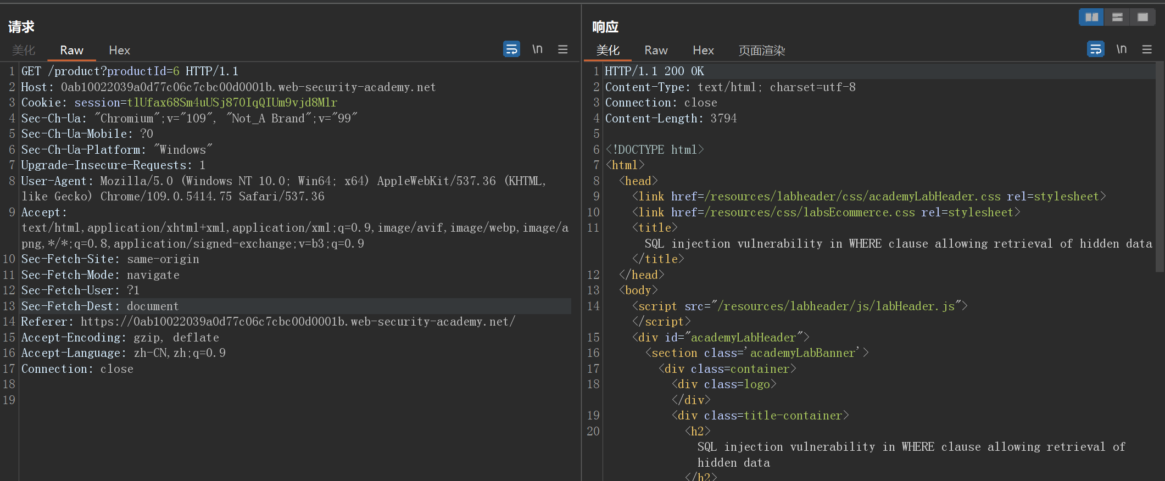Click academyLabHeader.css link line
This screenshot has width=1165, height=481.
pos(869,197)
